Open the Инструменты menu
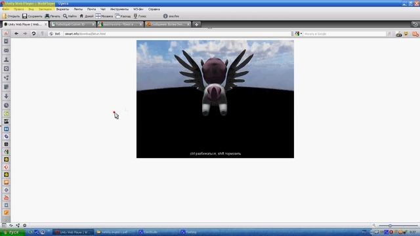Screen dimensions: 420x236 [119, 9]
